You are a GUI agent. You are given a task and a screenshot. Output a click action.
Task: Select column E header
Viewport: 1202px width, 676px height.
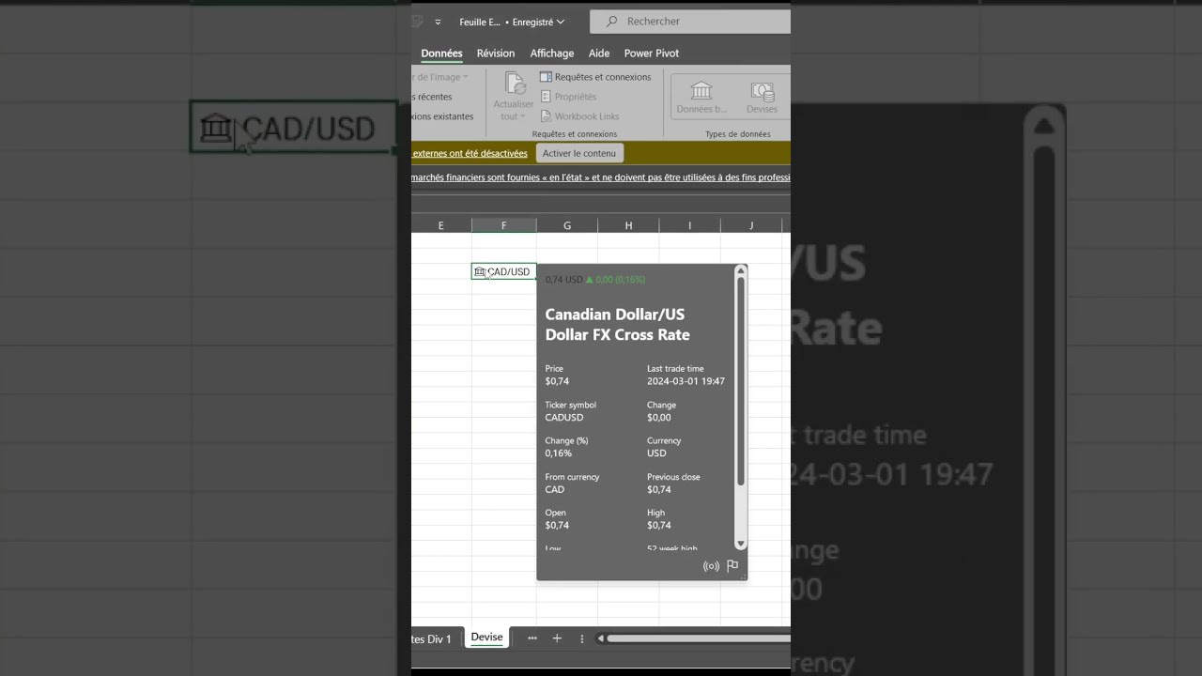pos(441,225)
